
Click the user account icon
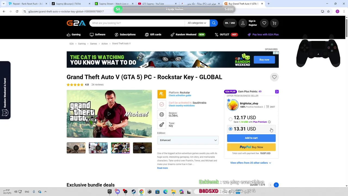243,23
